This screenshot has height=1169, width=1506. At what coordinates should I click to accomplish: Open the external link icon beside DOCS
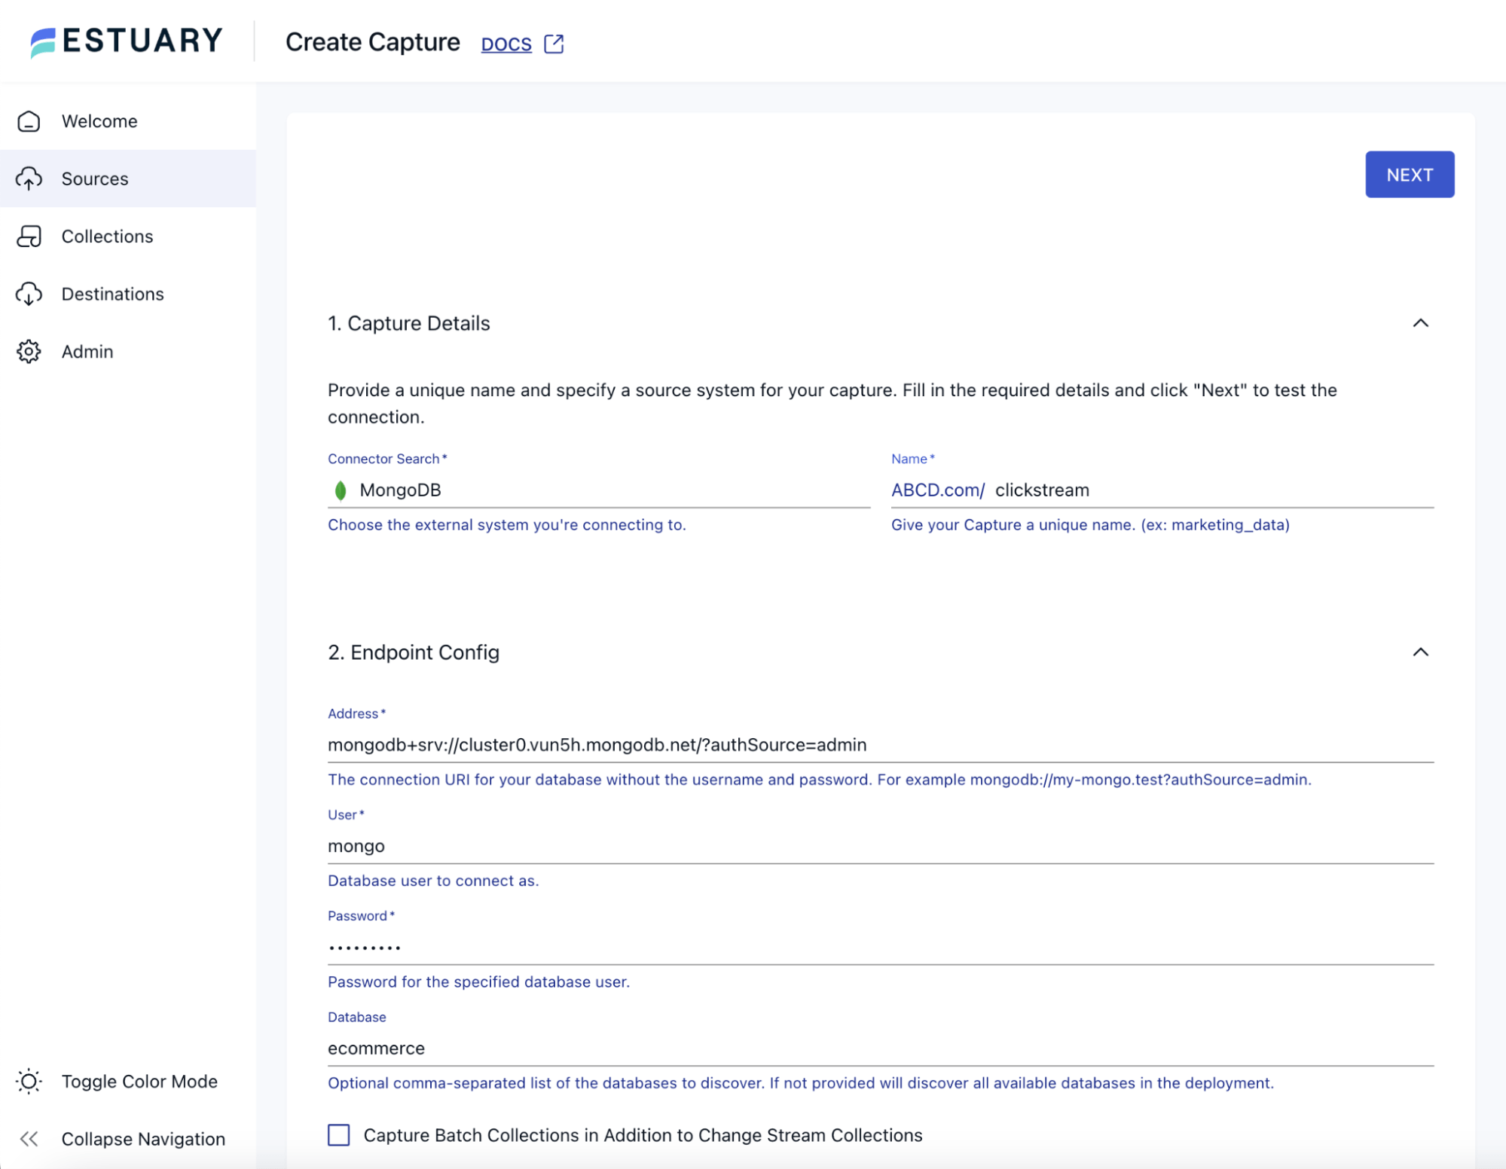554,44
